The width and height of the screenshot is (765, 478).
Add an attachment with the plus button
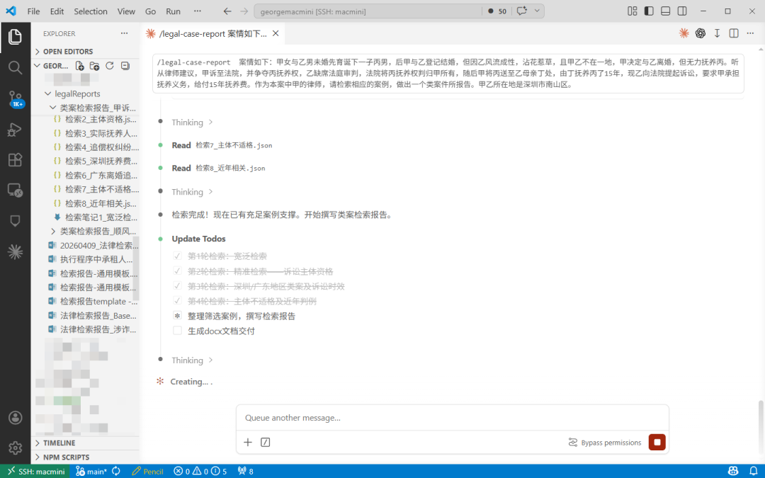[248, 443]
